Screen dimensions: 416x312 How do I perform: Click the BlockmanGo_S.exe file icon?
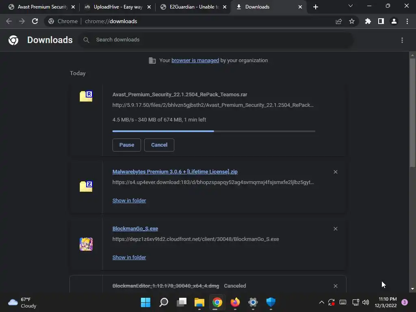(x=86, y=244)
